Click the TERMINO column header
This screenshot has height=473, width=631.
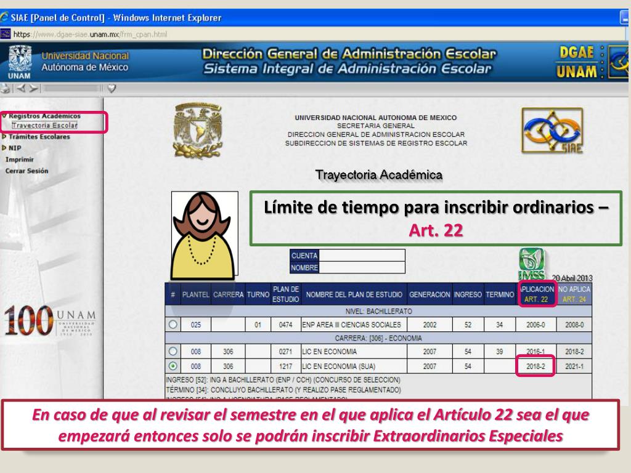(499, 294)
